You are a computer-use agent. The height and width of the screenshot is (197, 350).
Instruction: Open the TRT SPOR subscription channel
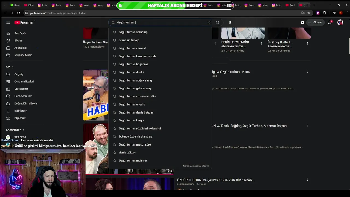tap(20, 137)
